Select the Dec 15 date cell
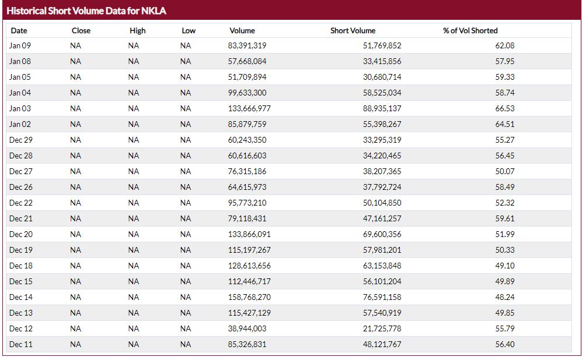582x357 pixels. (x=21, y=281)
